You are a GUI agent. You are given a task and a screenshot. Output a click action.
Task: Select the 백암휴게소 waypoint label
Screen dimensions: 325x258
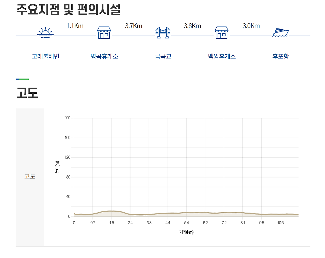point(222,56)
